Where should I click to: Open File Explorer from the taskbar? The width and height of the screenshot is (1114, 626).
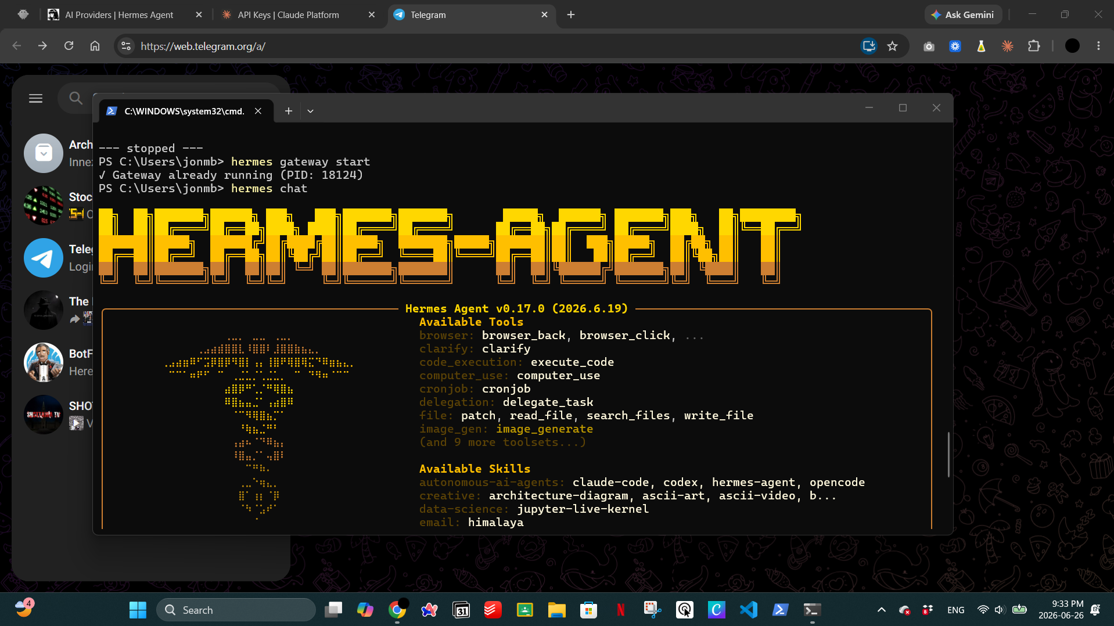pos(556,610)
